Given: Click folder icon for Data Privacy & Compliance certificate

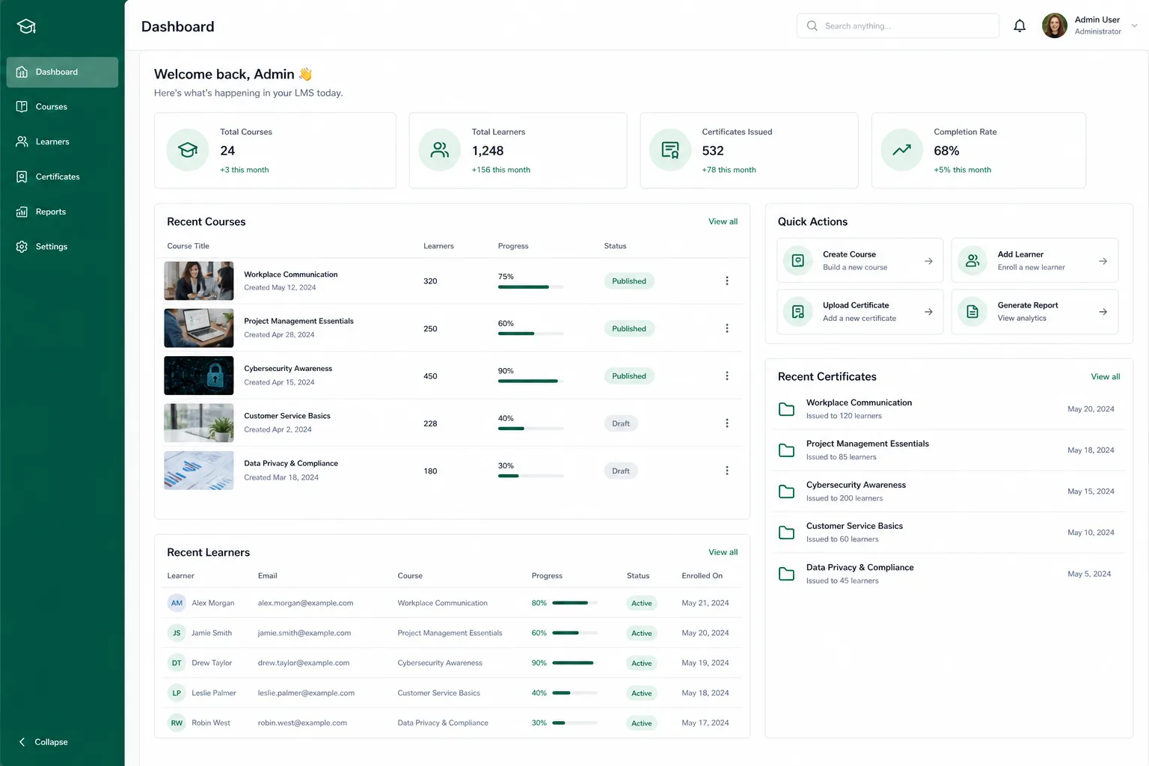Looking at the screenshot, I should (x=786, y=574).
